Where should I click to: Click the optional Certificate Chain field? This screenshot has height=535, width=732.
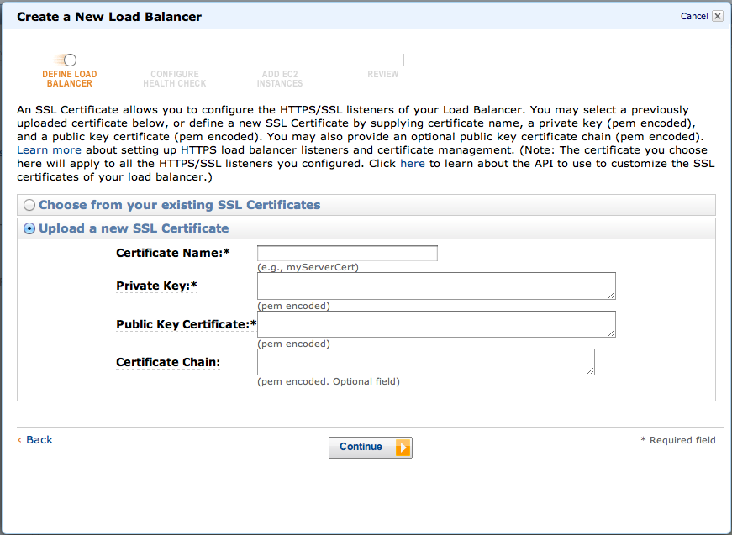[425, 362]
